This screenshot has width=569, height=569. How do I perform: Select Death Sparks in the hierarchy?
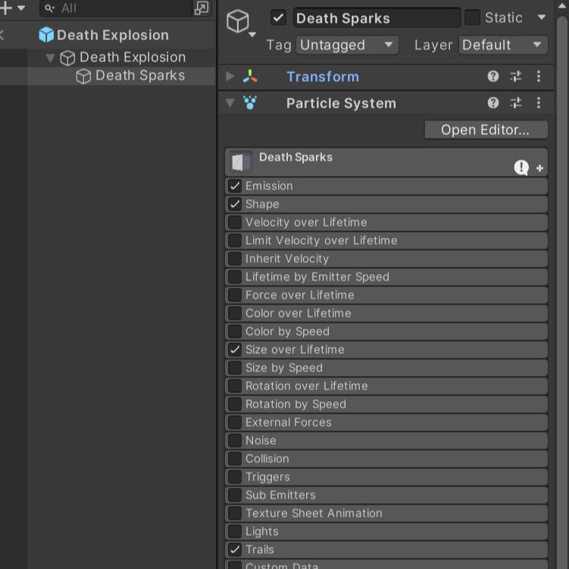[x=139, y=76]
